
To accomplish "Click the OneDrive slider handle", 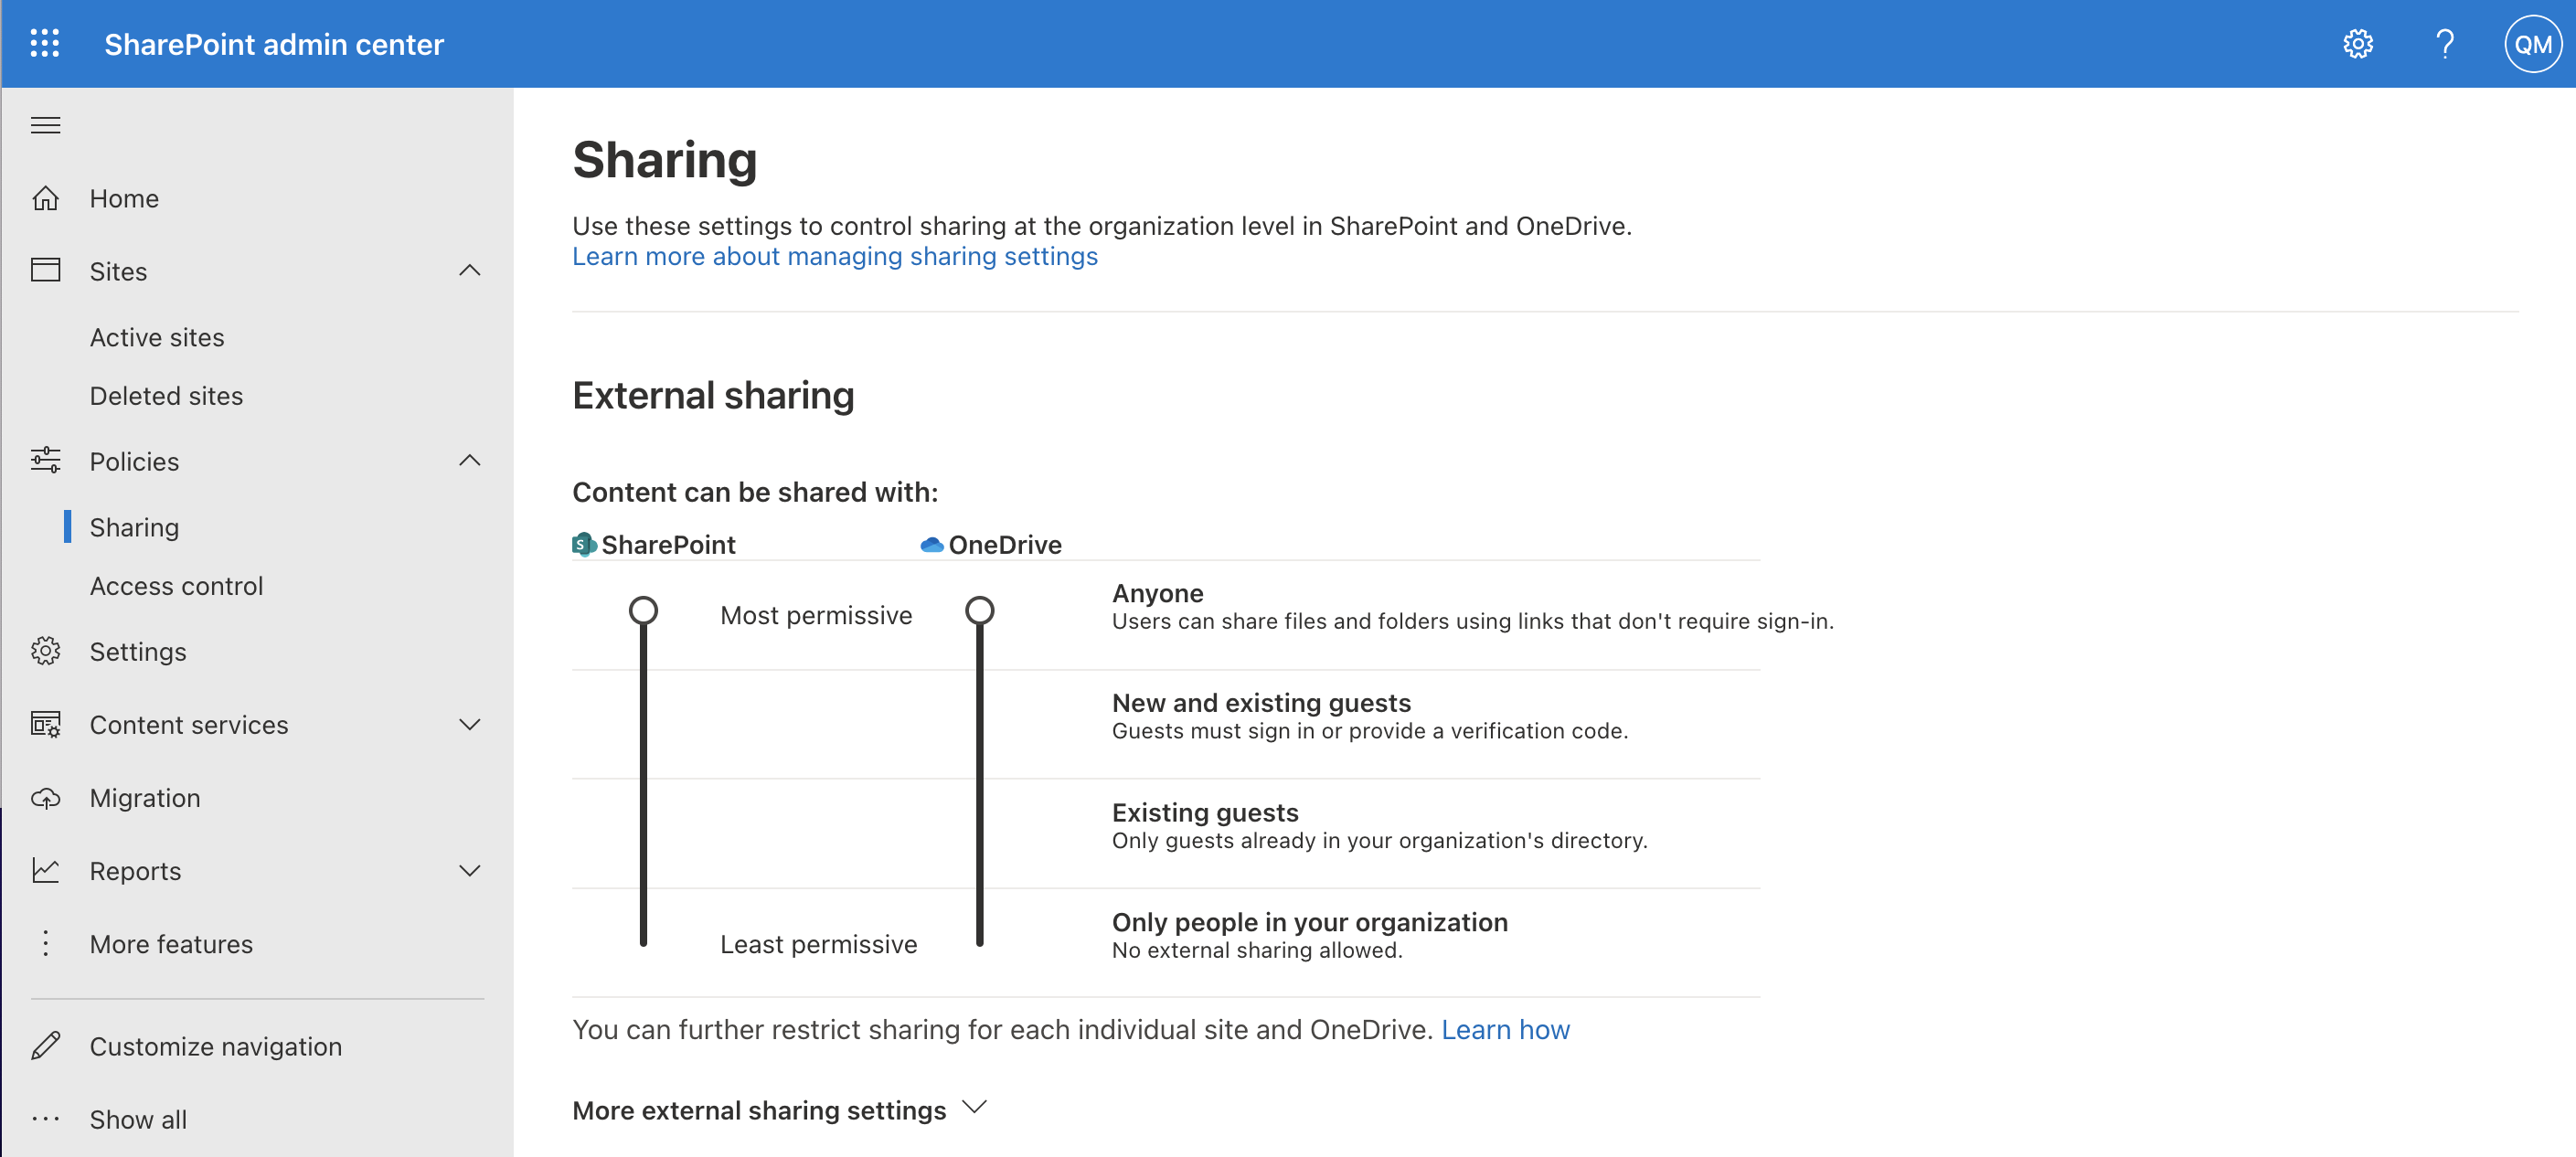I will 979,610.
